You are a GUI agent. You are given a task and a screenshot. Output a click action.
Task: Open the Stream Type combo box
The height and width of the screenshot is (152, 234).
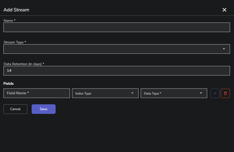pos(112,49)
